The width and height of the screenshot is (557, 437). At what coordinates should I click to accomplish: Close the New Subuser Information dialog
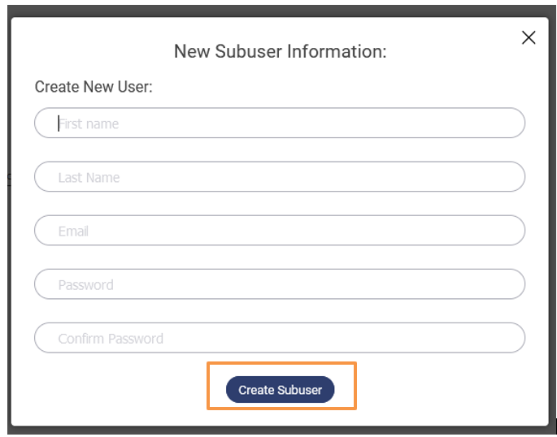click(529, 38)
